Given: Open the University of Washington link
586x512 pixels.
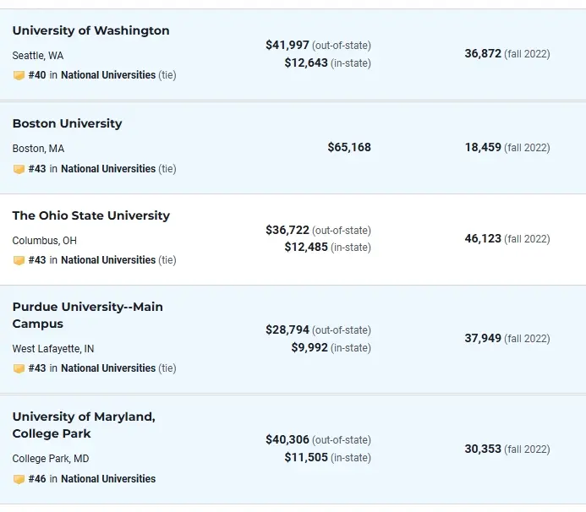Looking at the screenshot, I should pyautogui.click(x=90, y=30).
